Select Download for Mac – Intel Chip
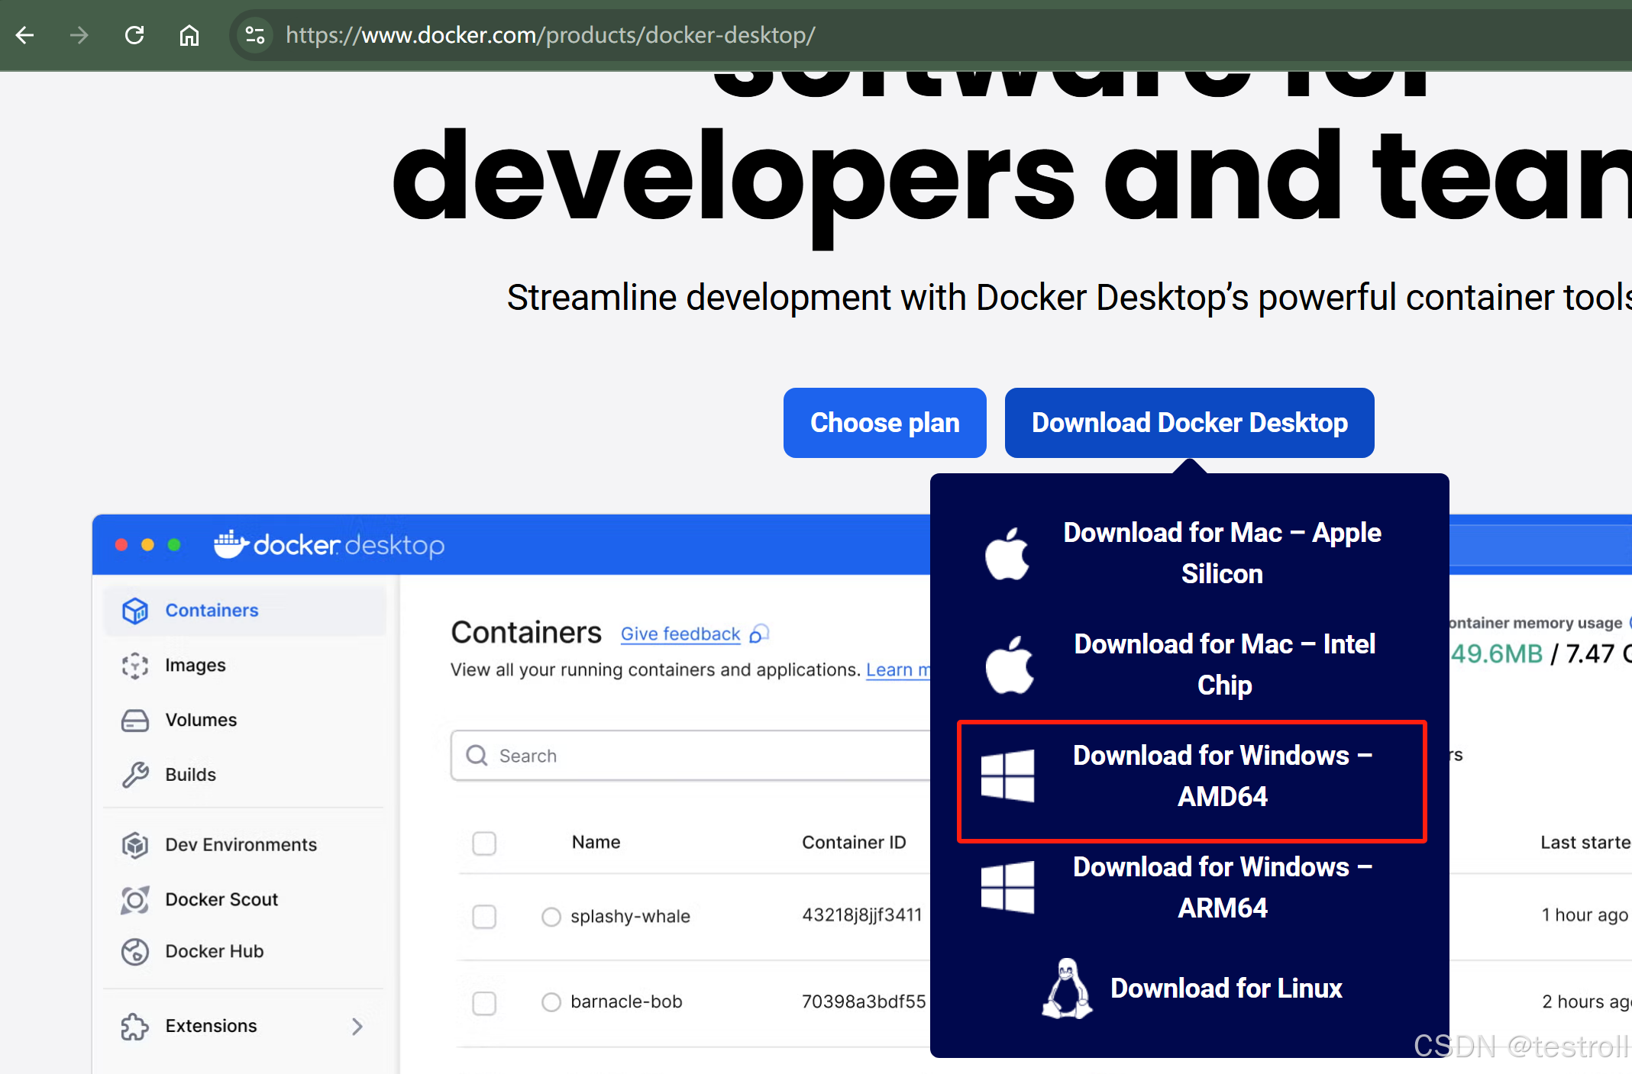Image resolution: width=1632 pixels, height=1074 pixels. click(1223, 665)
